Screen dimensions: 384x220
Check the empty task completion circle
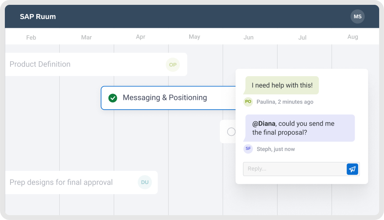pyautogui.click(x=231, y=132)
